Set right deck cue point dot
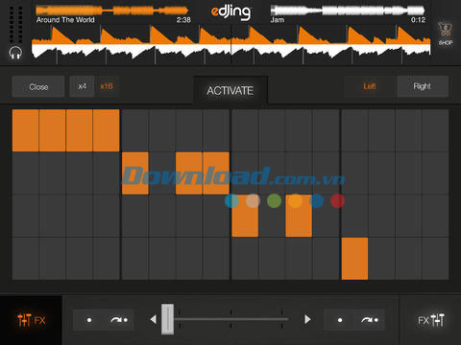 point(340,320)
